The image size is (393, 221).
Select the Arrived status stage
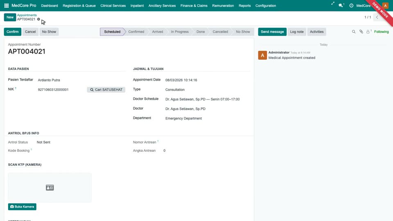click(x=157, y=32)
